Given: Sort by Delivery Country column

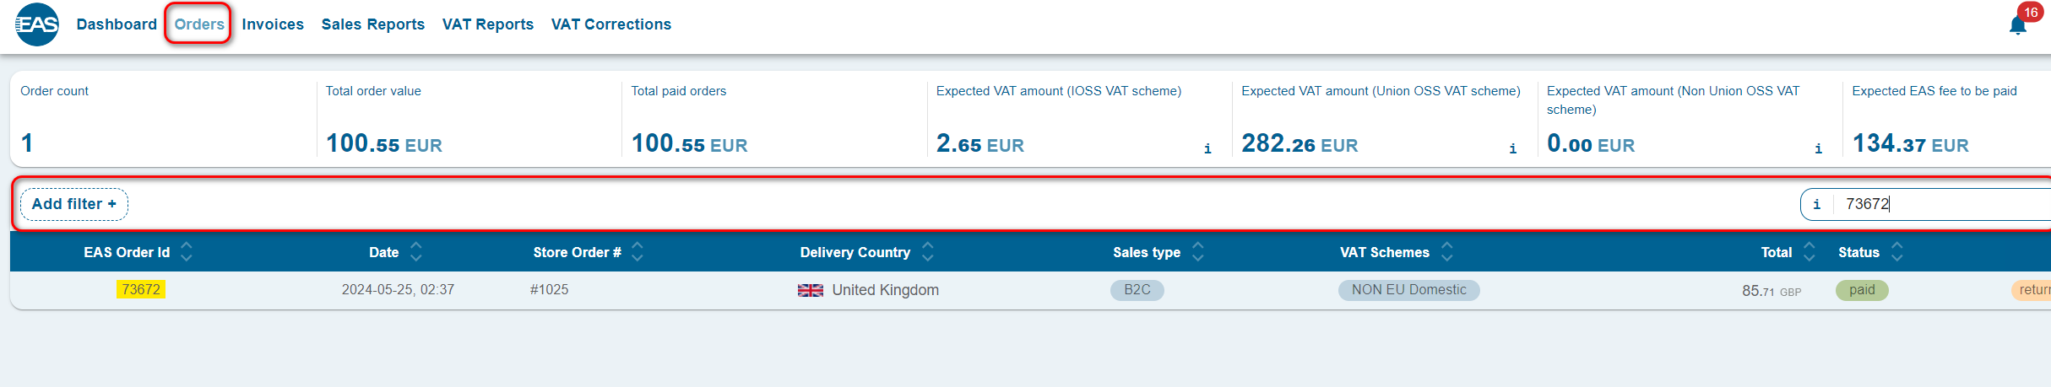Looking at the screenshot, I should (x=928, y=252).
